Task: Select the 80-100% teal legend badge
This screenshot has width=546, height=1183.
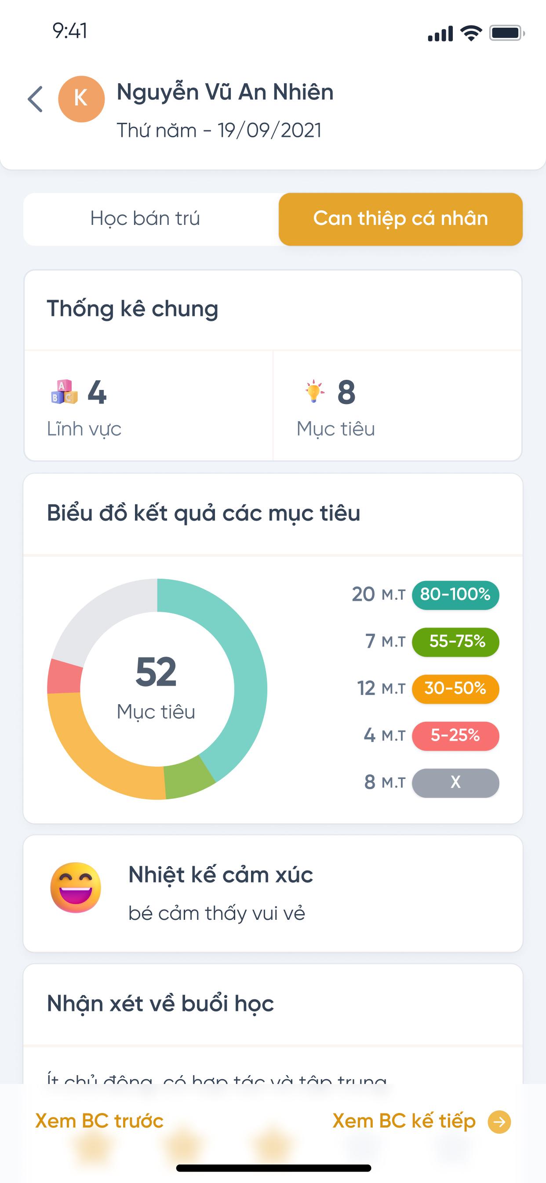Action: 455,595
